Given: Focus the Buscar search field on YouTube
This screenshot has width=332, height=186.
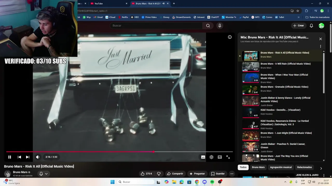Looking at the screenshot, I should click(x=156, y=26).
